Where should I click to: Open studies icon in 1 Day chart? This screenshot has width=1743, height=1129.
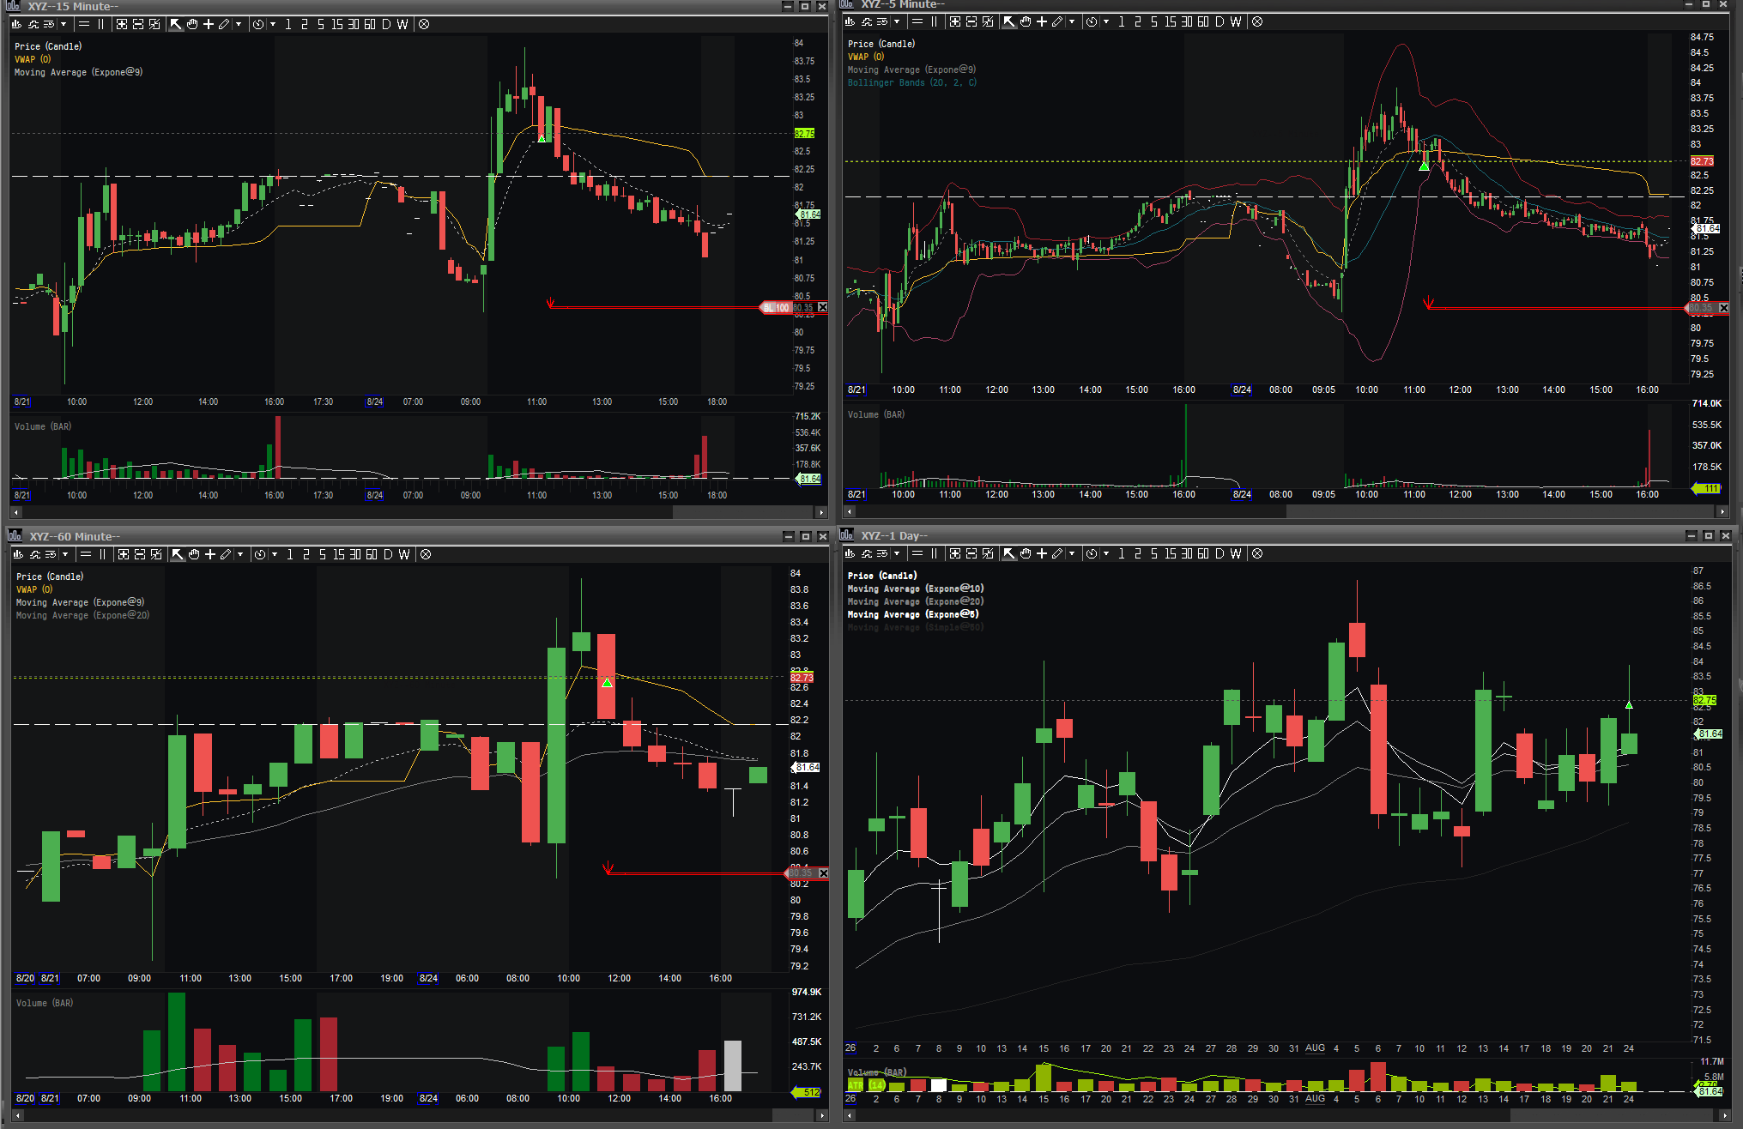click(867, 553)
